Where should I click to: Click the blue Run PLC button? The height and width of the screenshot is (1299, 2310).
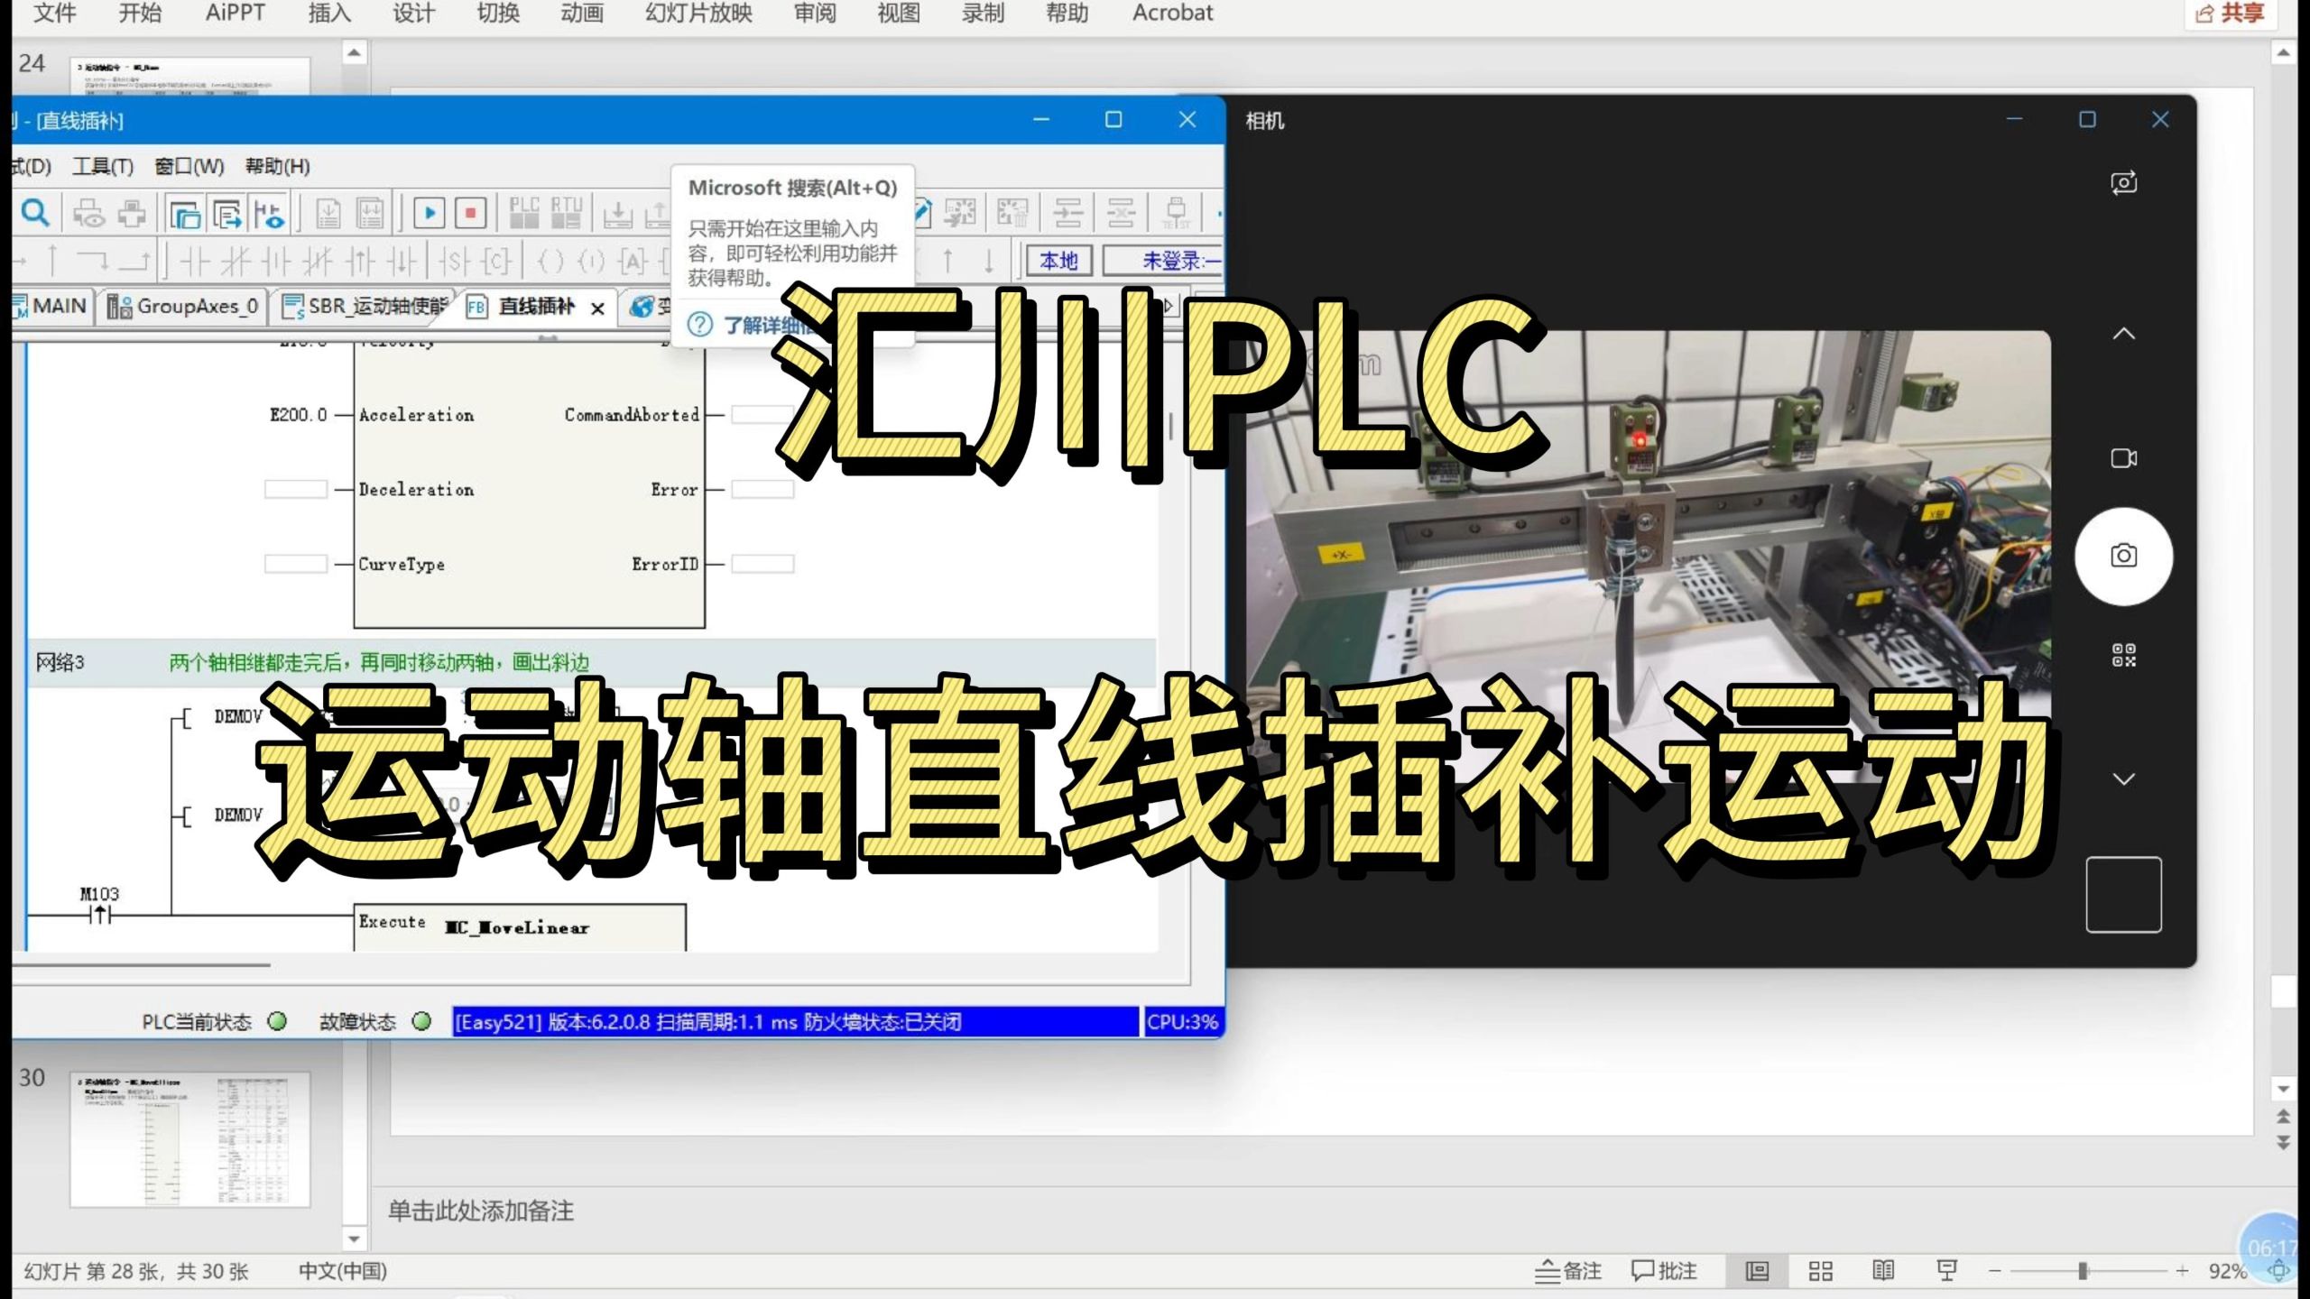(x=429, y=214)
